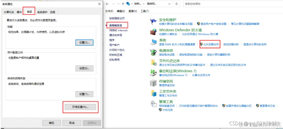Open performance 设置(S) button

pyautogui.click(x=84, y=42)
